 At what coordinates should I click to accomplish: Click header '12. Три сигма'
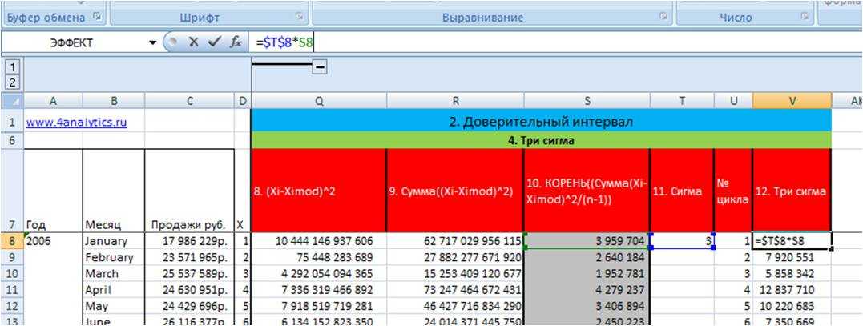pos(792,190)
